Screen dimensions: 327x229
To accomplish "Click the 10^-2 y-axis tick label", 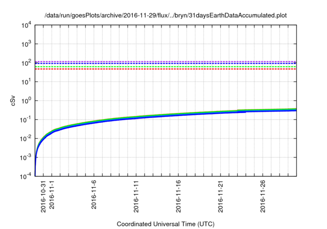I will click(26, 139).
